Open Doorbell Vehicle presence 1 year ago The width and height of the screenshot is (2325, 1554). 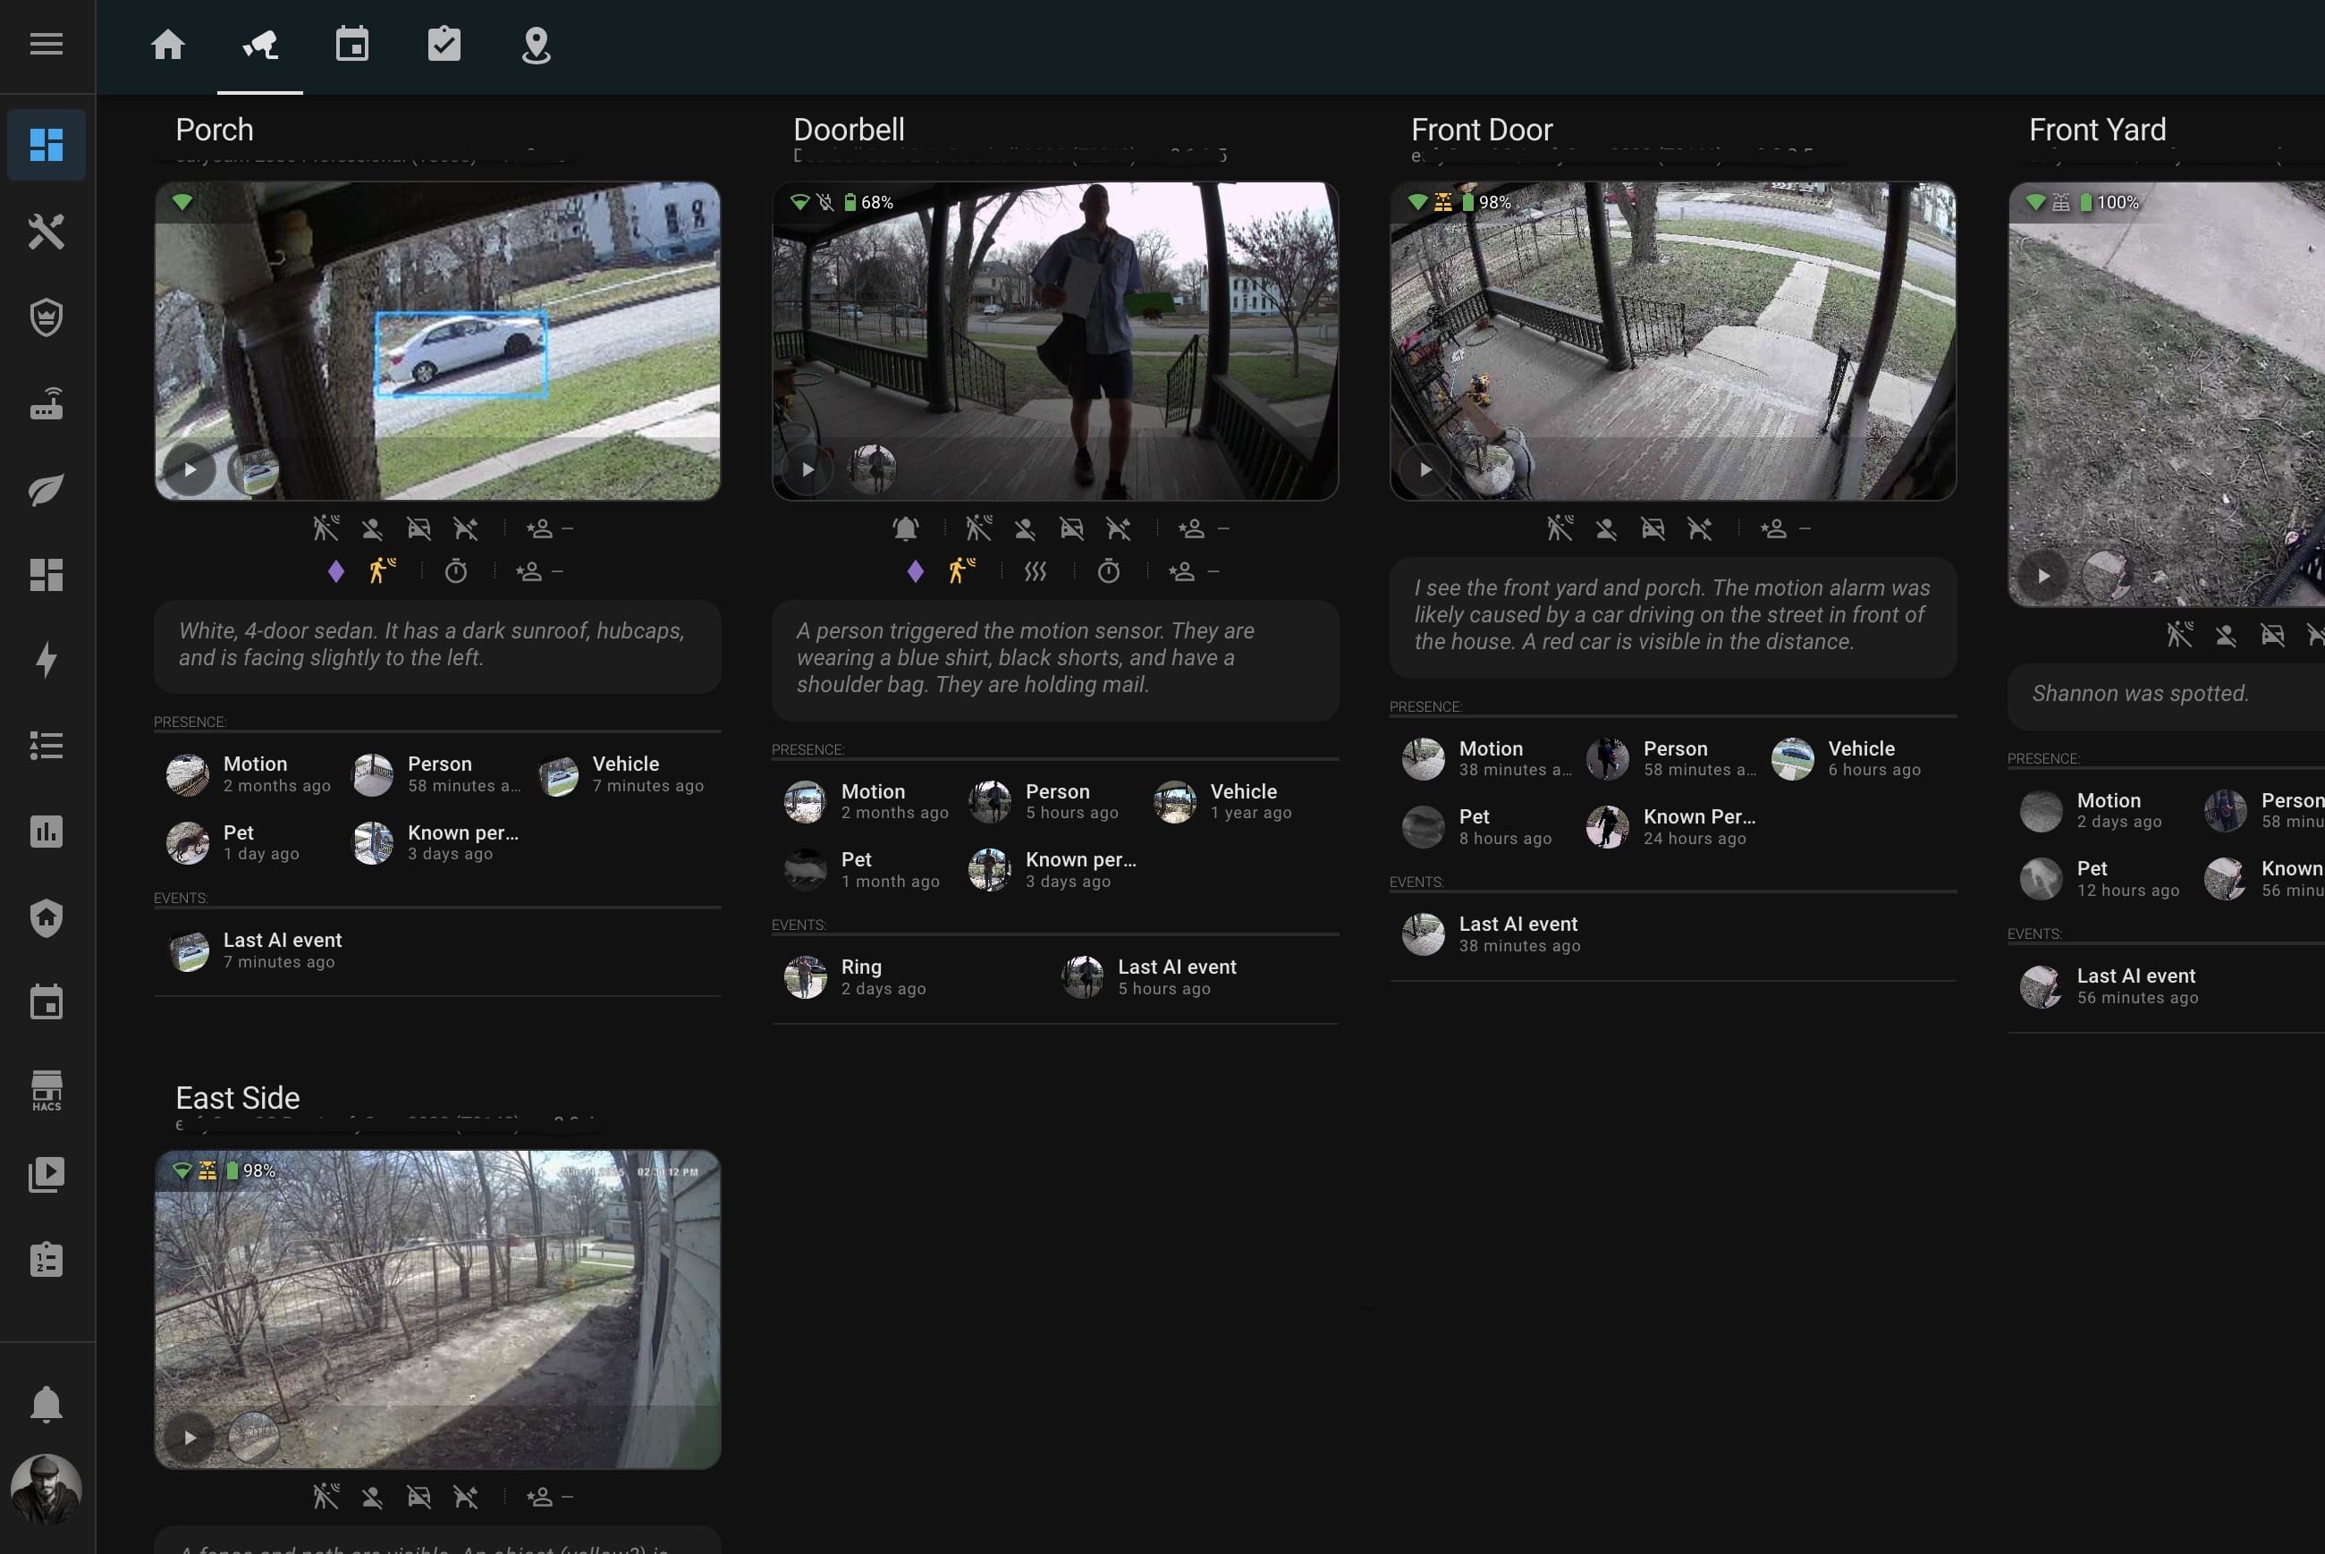[1225, 802]
